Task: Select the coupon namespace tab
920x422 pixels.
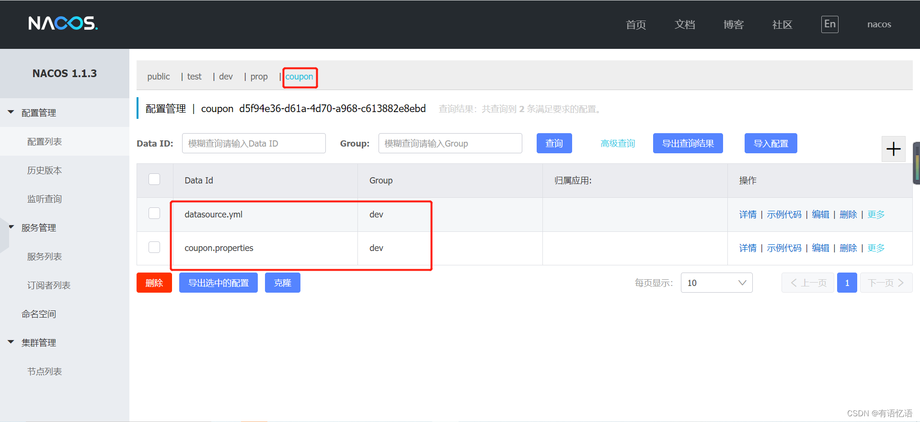Action: [299, 77]
